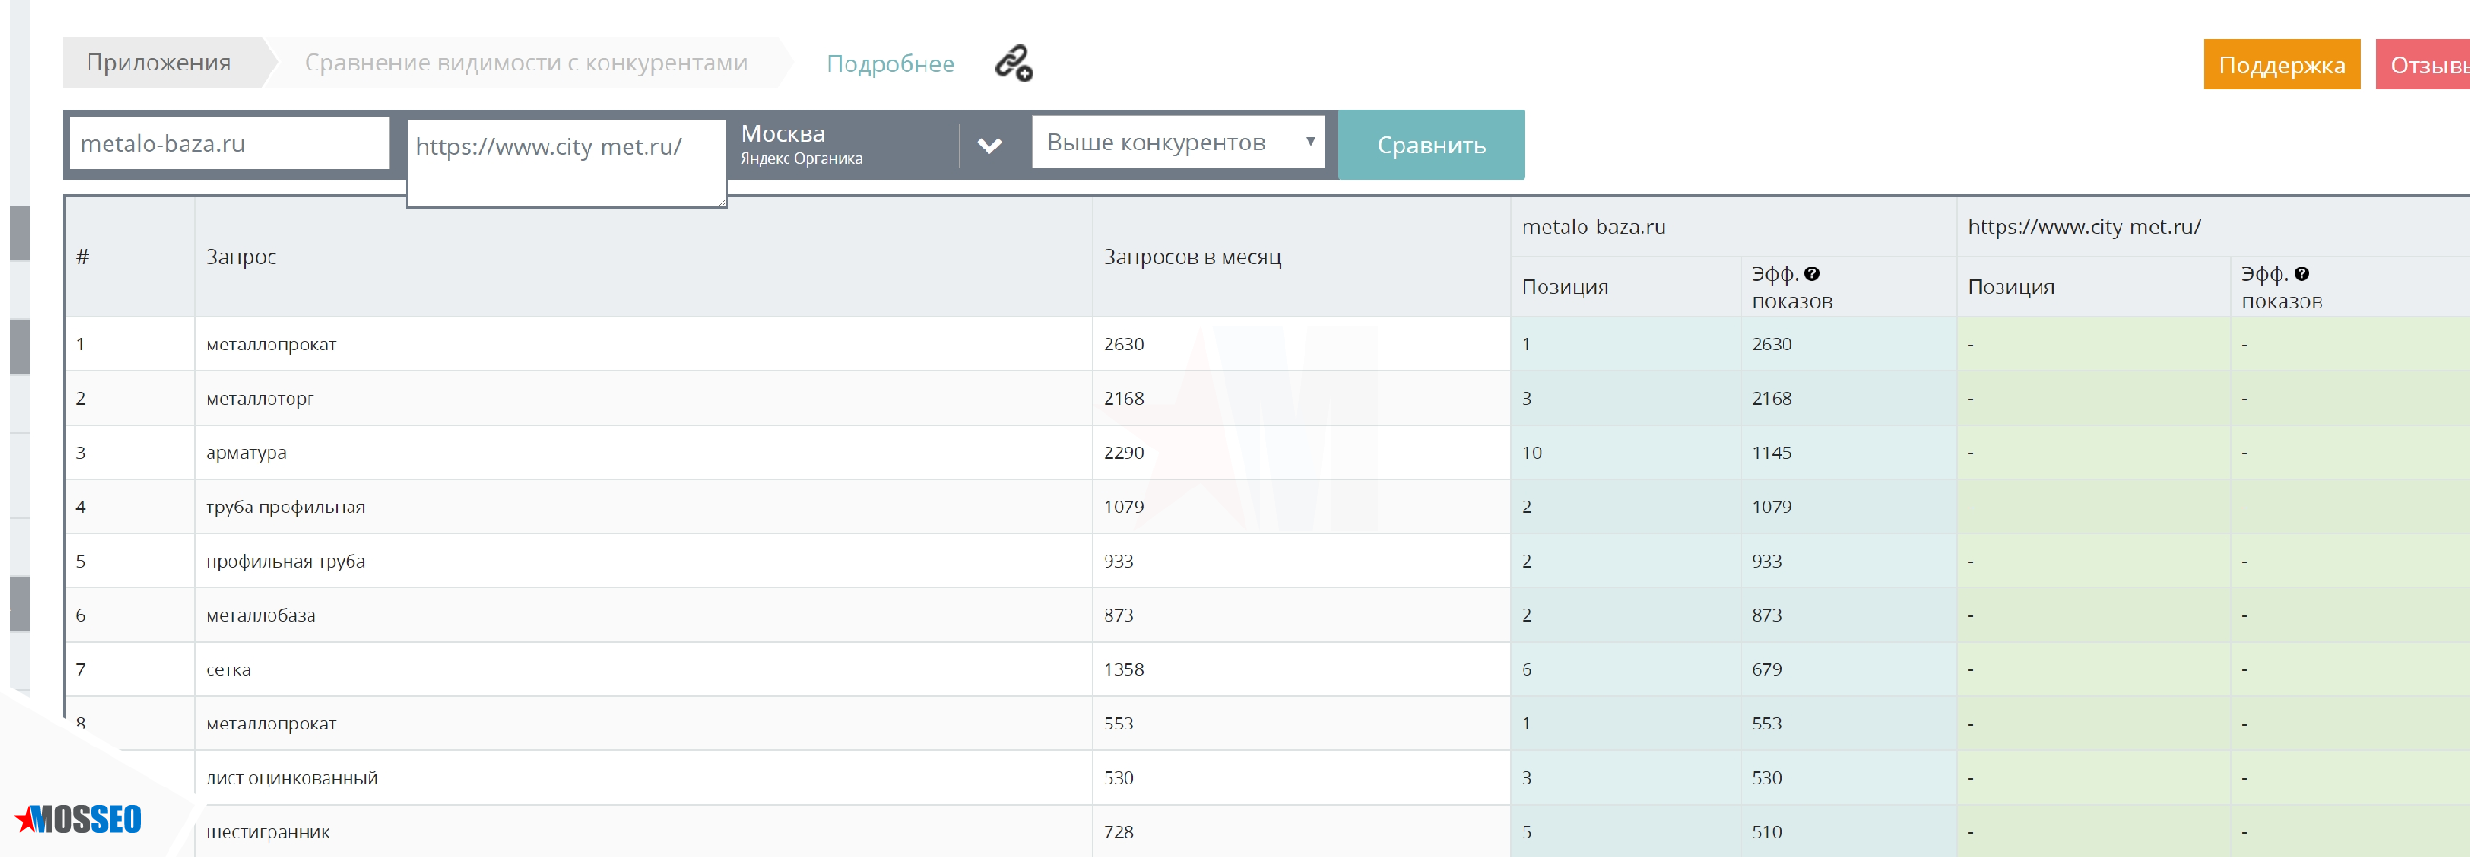Focus the metalo-baza.ru domain input
Screen dimensions: 2470x857
229,144
